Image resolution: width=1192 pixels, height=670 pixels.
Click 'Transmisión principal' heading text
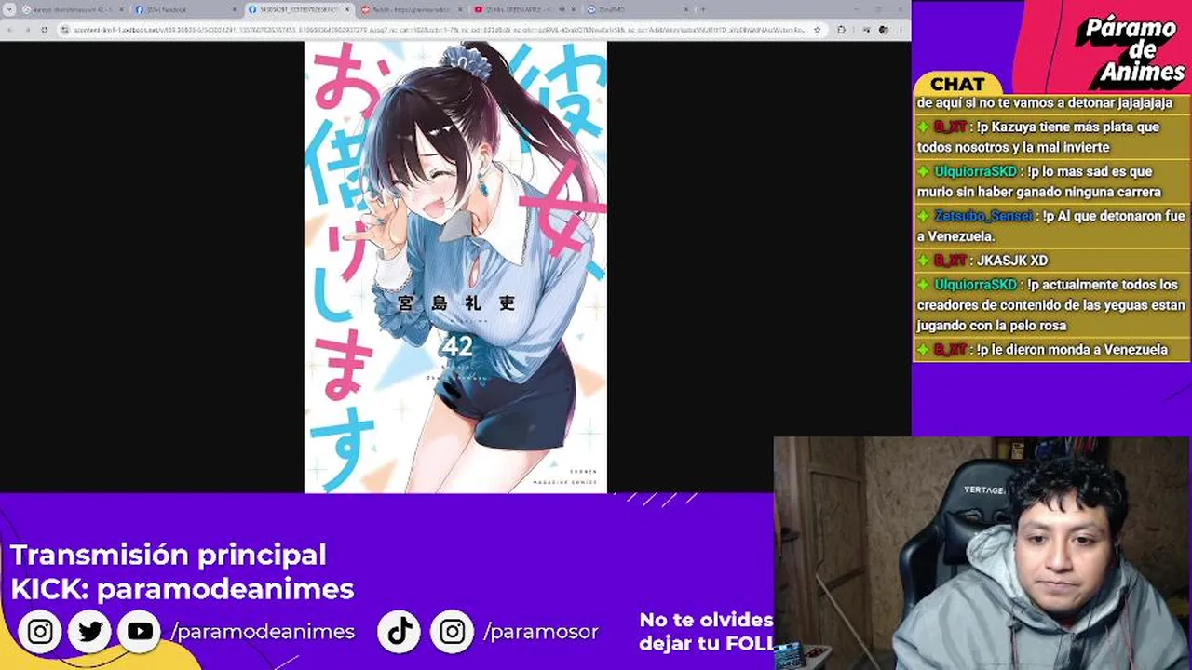[x=169, y=555]
